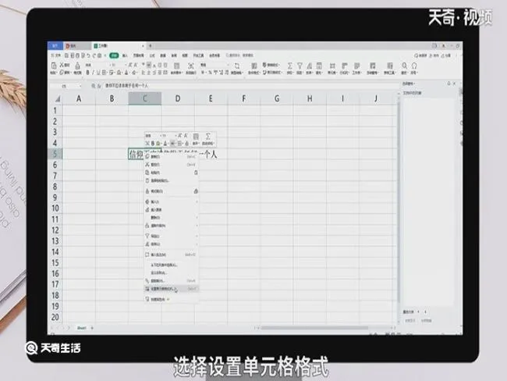Click the Worksheet icon in the ribbon

coord(357,66)
